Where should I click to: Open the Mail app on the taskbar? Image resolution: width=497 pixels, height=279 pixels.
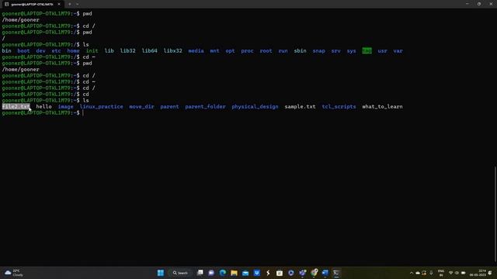pyautogui.click(x=245, y=273)
